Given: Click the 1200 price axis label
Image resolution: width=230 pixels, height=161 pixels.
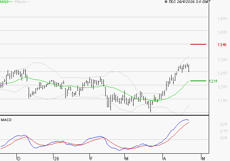Looking at the screenshot, I should (222, 87).
